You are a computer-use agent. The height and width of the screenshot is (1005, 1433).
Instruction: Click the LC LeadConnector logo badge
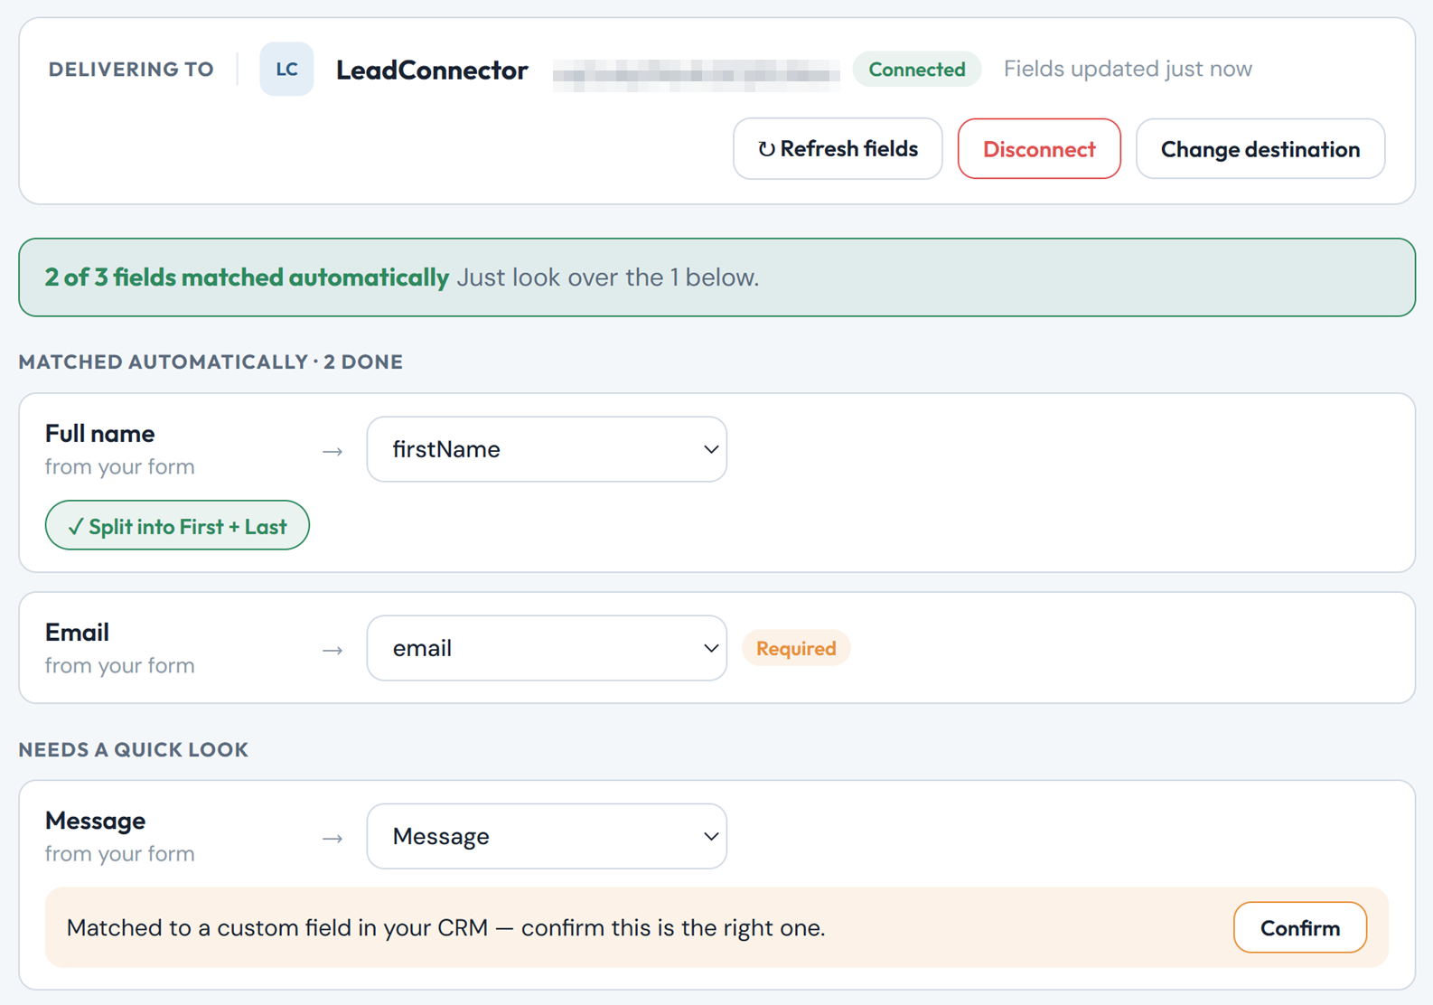(x=286, y=70)
